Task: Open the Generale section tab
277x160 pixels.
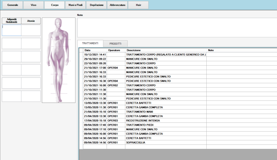Action: click(x=12, y=5)
